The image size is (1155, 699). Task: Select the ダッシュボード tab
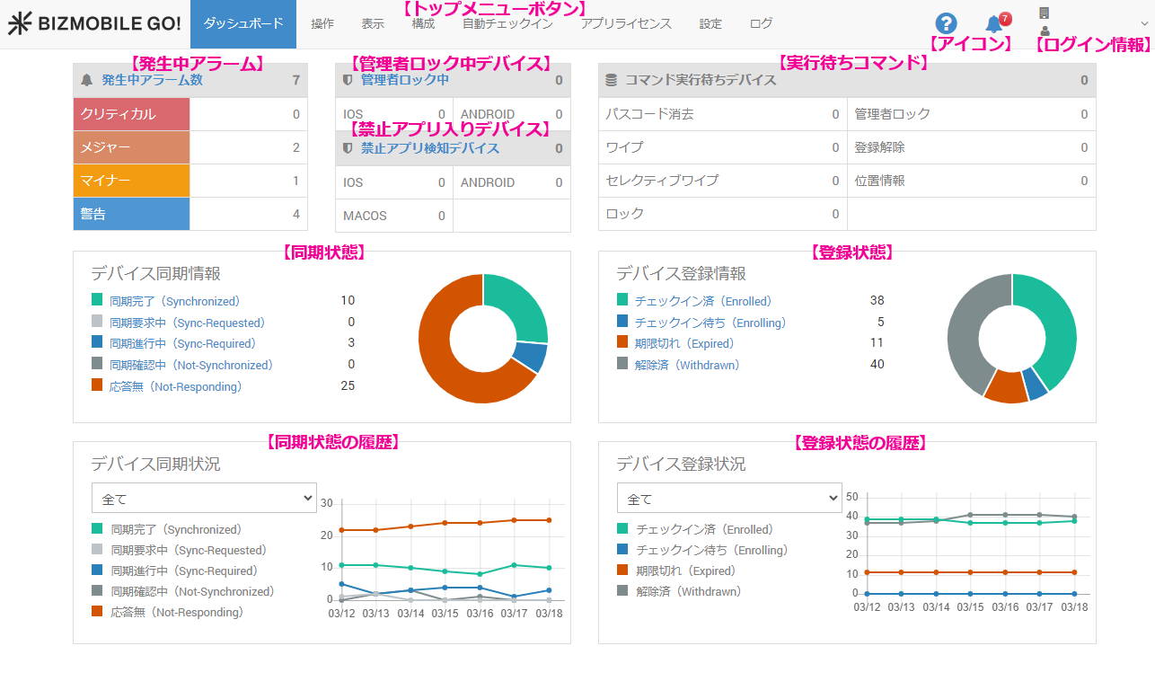pos(242,23)
